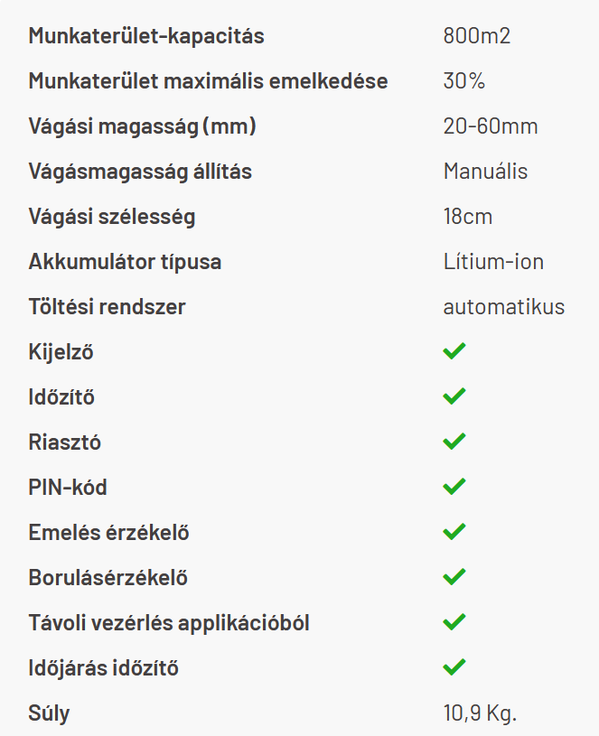This screenshot has height=736, width=599.
Task: Click the Lítium-ion value text
Action: 493,262
